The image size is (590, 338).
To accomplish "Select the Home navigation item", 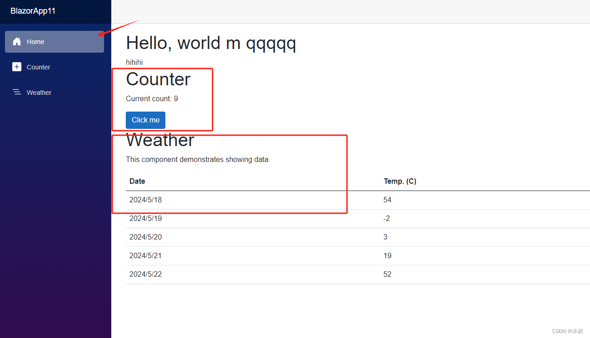I will pyautogui.click(x=35, y=41).
